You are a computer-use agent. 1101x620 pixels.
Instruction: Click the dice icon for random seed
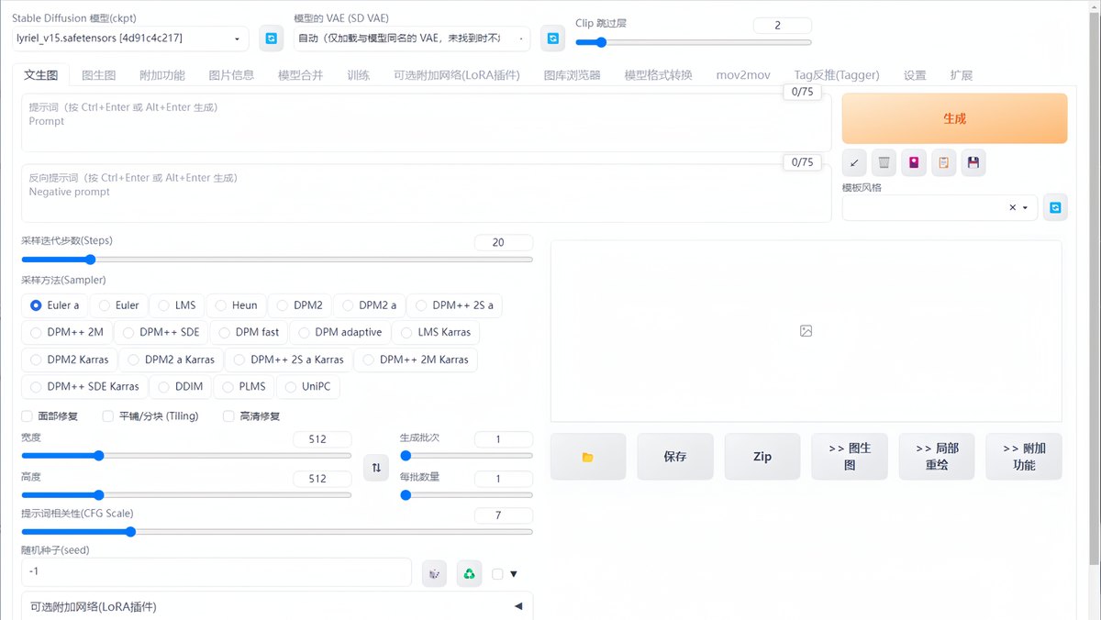(x=434, y=573)
